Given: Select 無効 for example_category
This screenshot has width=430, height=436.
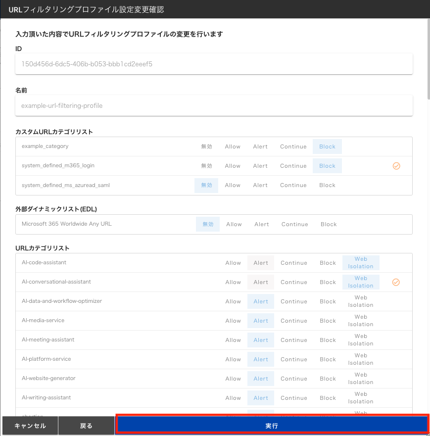Looking at the screenshot, I should (x=206, y=146).
